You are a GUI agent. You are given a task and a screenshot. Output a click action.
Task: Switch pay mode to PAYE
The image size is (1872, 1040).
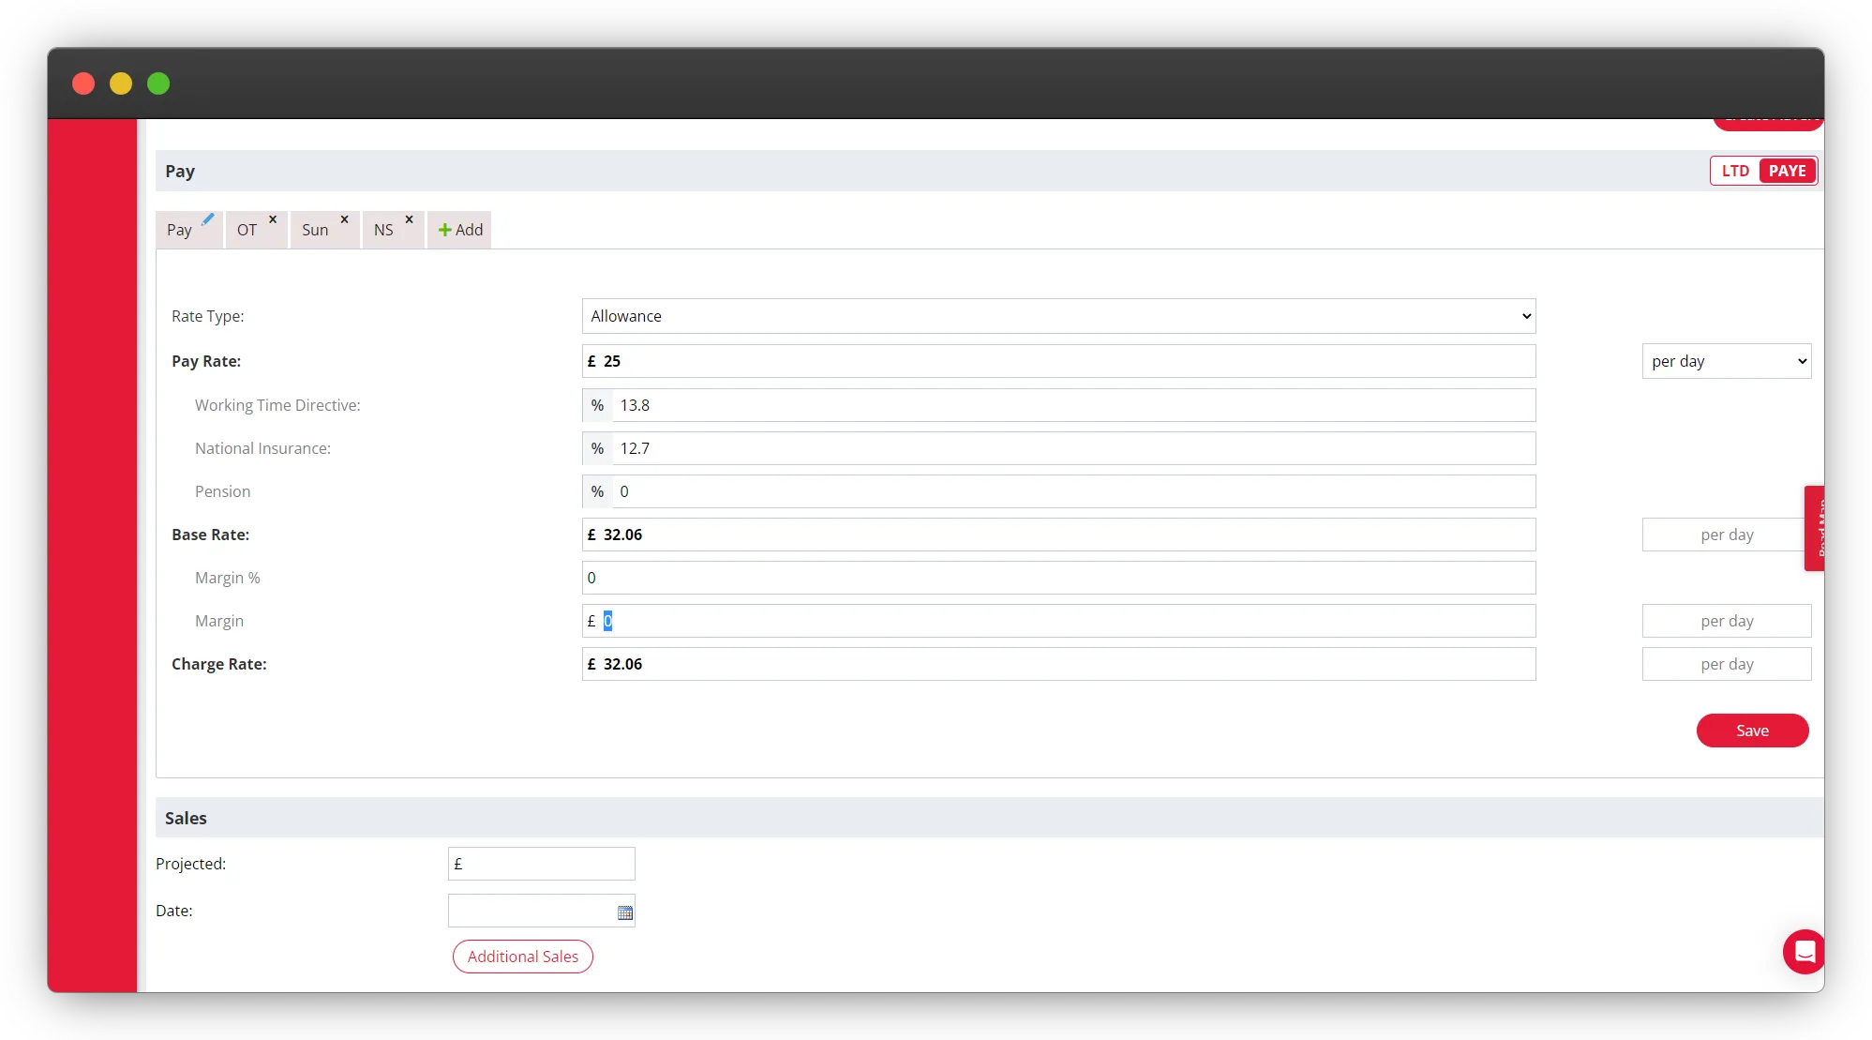[x=1787, y=171]
